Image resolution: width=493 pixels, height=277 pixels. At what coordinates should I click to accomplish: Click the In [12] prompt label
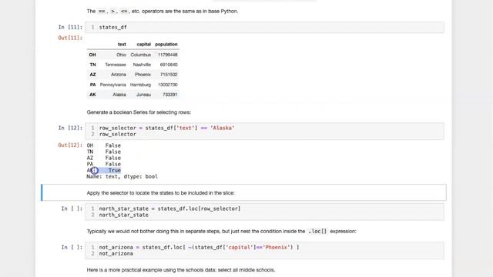tap(70, 128)
